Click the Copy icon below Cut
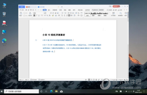 tap(24, 16)
